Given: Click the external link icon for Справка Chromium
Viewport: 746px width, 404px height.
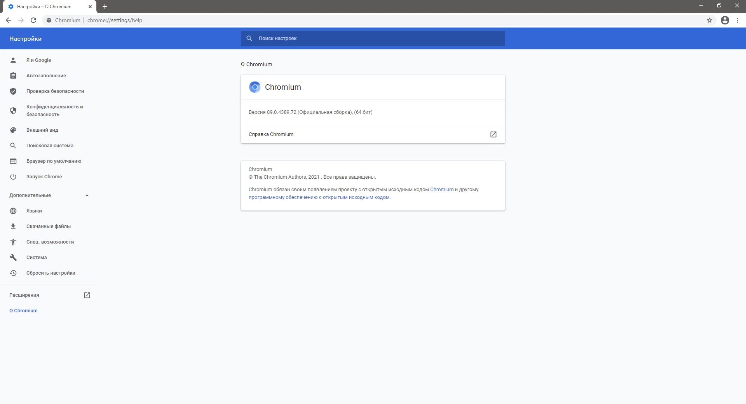Looking at the screenshot, I should point(493,134).
